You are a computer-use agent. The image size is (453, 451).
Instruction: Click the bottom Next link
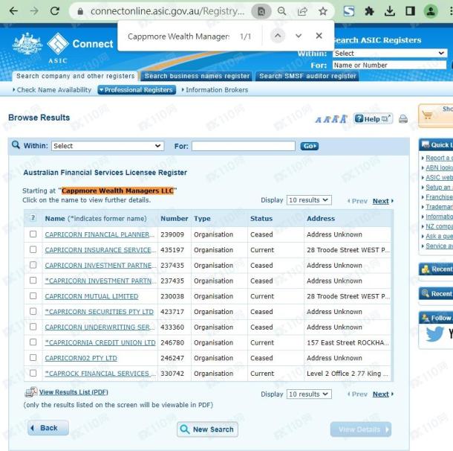[380, 394]
